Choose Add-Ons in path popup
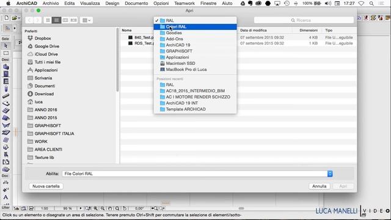 195,39
